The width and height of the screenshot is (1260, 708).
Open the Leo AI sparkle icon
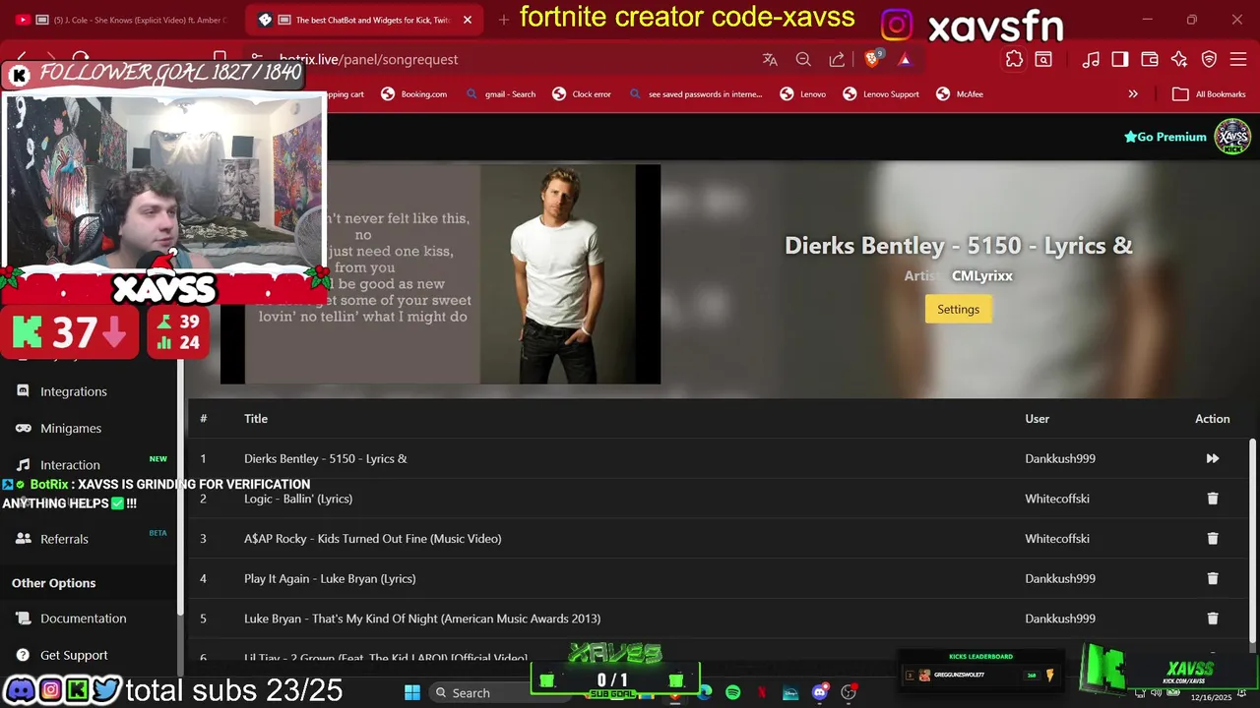pyautogui.click(x=1179, y=60)
